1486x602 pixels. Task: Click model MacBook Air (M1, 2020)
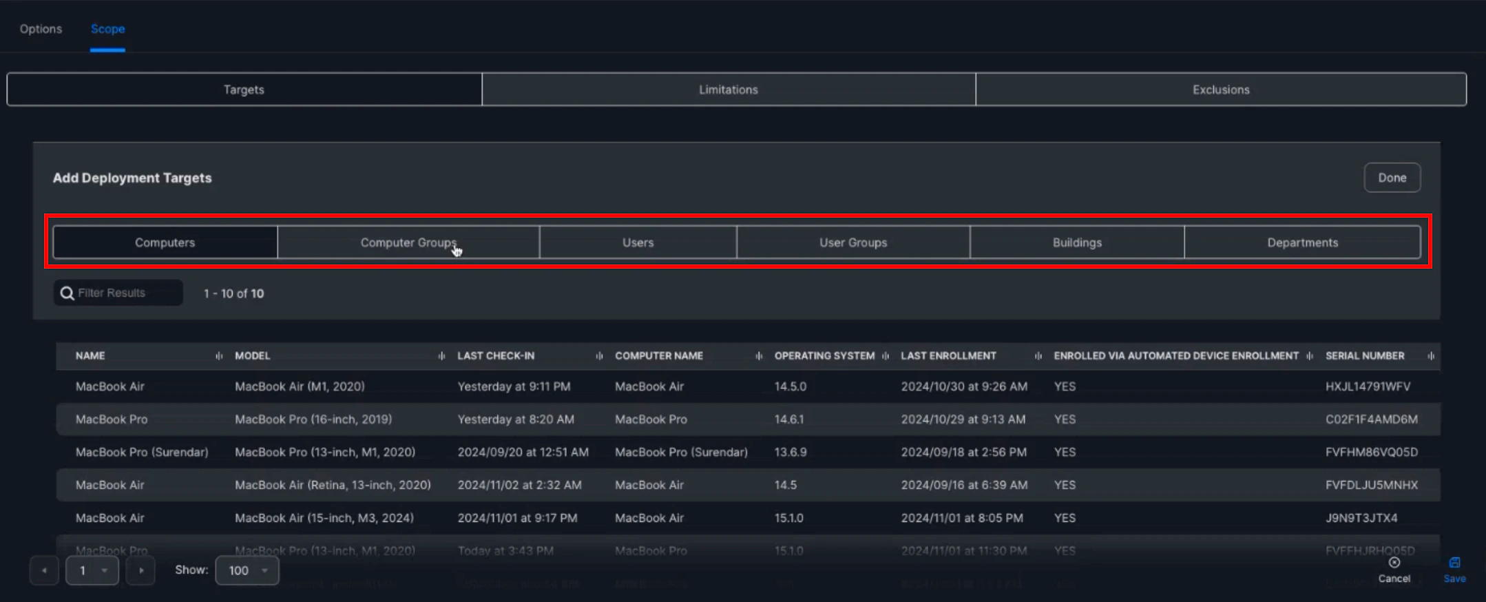tap(300, 386)
